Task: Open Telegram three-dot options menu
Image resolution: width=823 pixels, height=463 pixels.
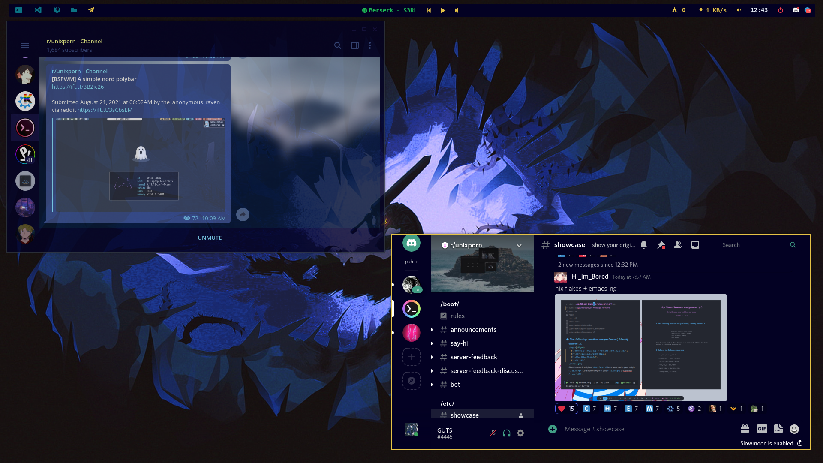Action: tap(370, 45)
